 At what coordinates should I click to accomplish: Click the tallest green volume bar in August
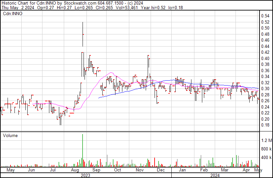83,150
